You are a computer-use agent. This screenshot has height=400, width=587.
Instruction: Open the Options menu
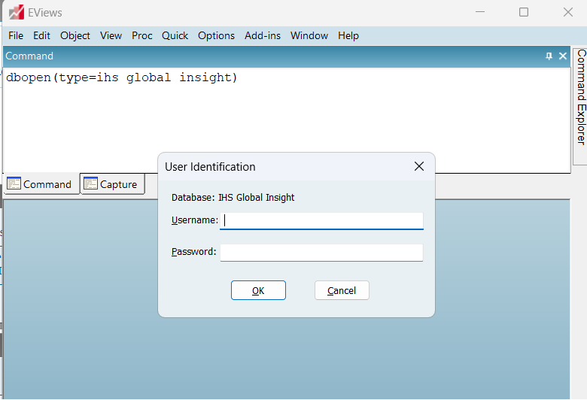point(217,35)
